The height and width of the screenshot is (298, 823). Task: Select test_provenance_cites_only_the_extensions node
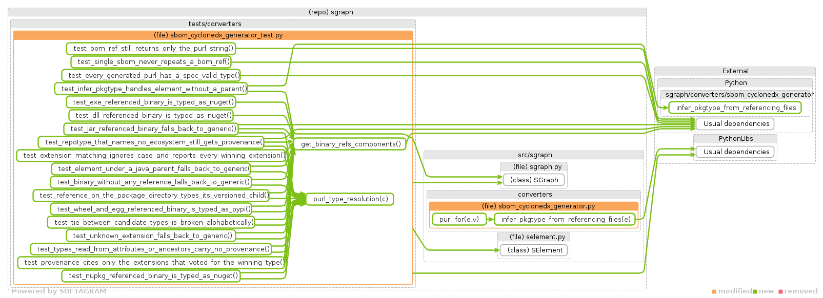[151, 262]
